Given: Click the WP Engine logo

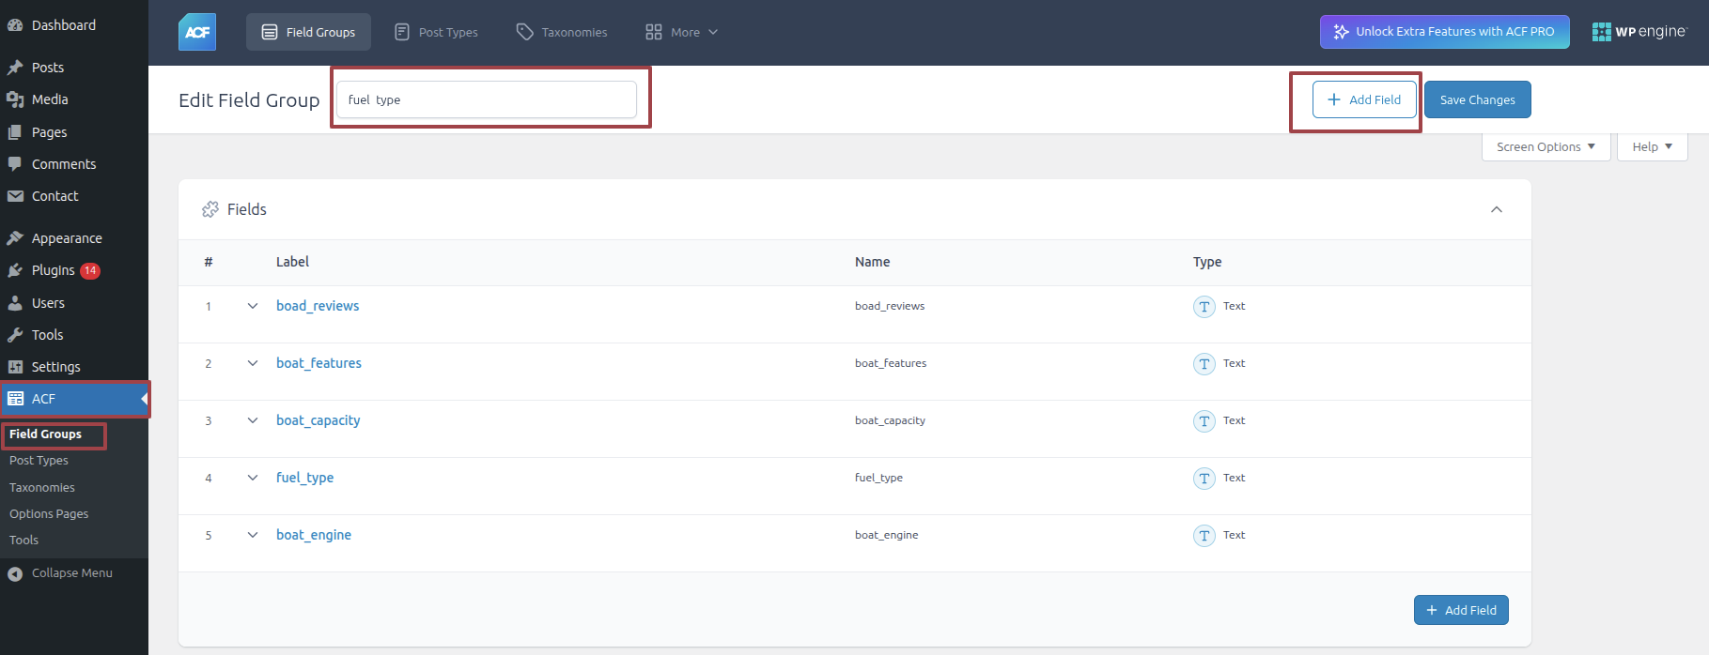Looking at the screenshot, I should click(x=1639, y=32).
